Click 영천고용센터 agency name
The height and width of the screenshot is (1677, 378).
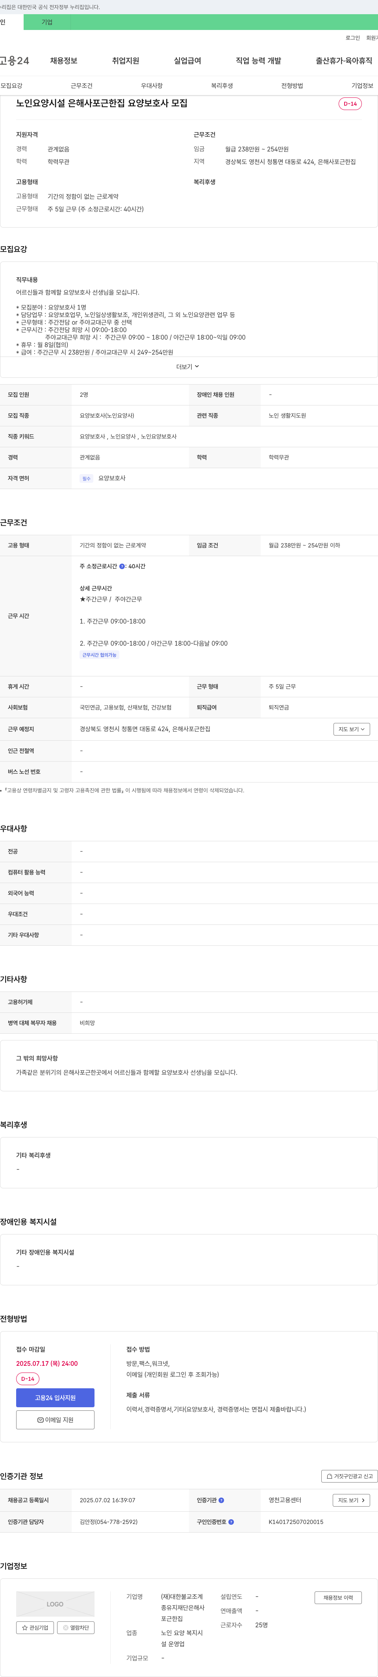point(285,1500)
